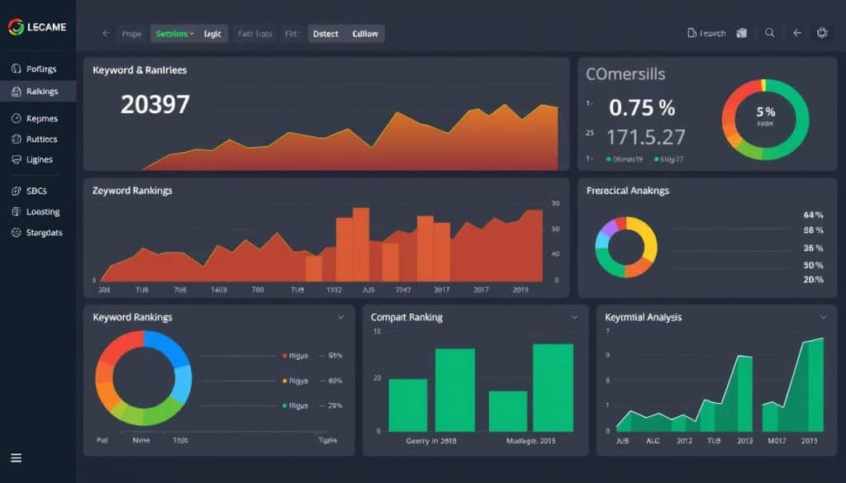846x483 pixels.
Task: Expand the Compart Ranking card chevron
Action: [x=575, y=318]
